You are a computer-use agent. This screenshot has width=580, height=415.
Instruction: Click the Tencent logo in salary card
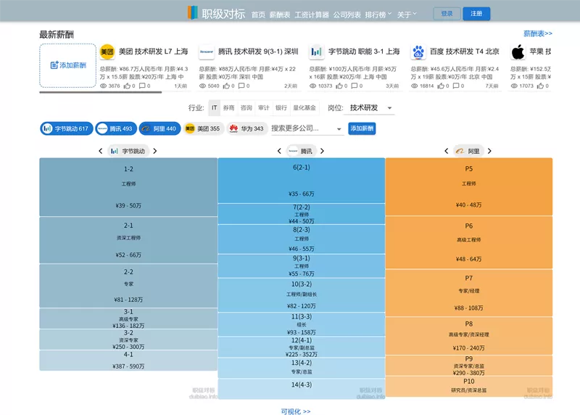(x=206, y=52)
